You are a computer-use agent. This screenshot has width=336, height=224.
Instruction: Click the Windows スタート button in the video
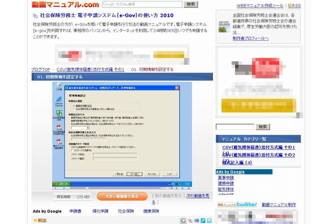(61, 184)
